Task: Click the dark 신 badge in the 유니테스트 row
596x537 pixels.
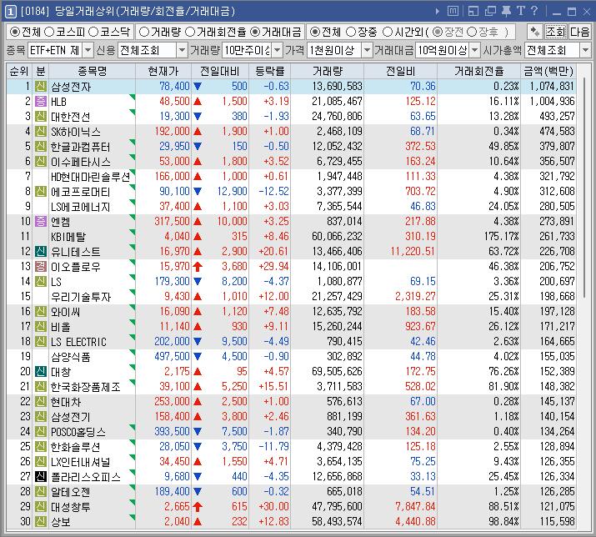Action: 41,251
